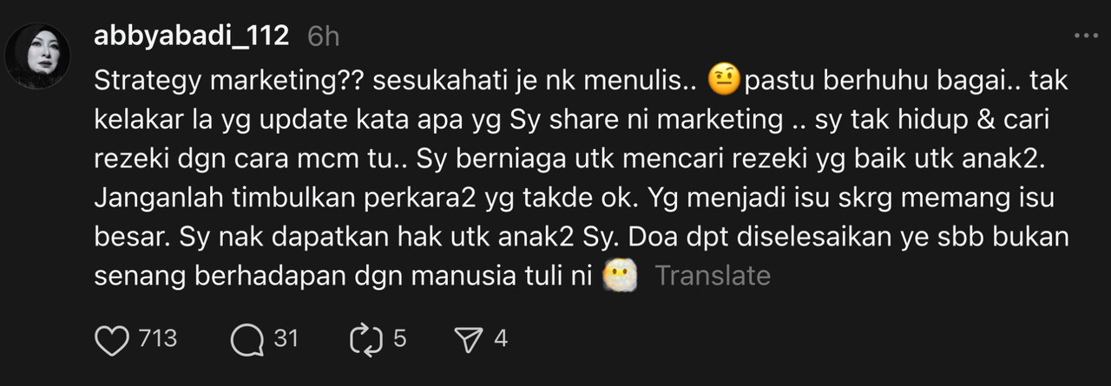The height and width of the screenshot is (386, 1111).
Task: Click the 6h timestamp
Action: (324, 37)
